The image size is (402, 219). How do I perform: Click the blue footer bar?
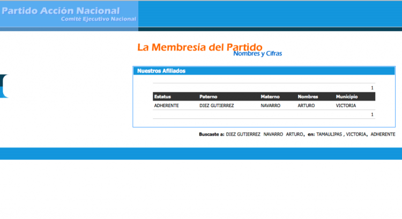201,153
